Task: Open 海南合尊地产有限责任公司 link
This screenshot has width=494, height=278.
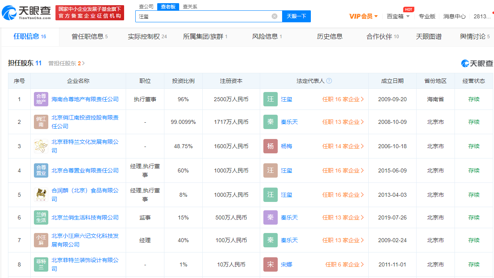Action: point(85,99)
